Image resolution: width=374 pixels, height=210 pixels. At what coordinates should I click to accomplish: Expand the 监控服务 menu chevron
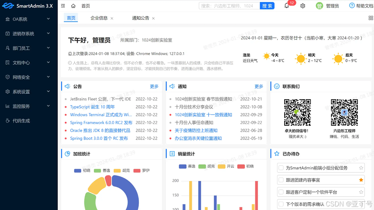coord(48,106)
